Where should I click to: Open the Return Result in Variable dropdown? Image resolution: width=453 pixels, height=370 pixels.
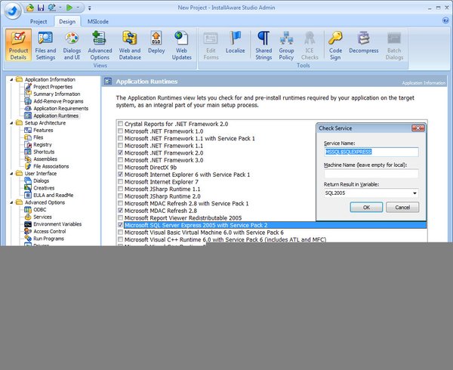tap(414, 193)
